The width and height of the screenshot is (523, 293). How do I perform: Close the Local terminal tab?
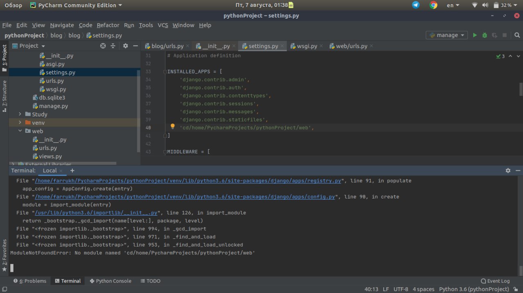[60, 171]
